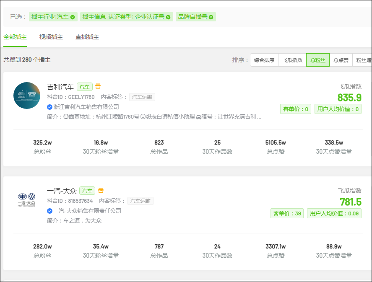372x282 pixels.
Task: Switch to the 视频播主 tab
Action: coord(51,37)
